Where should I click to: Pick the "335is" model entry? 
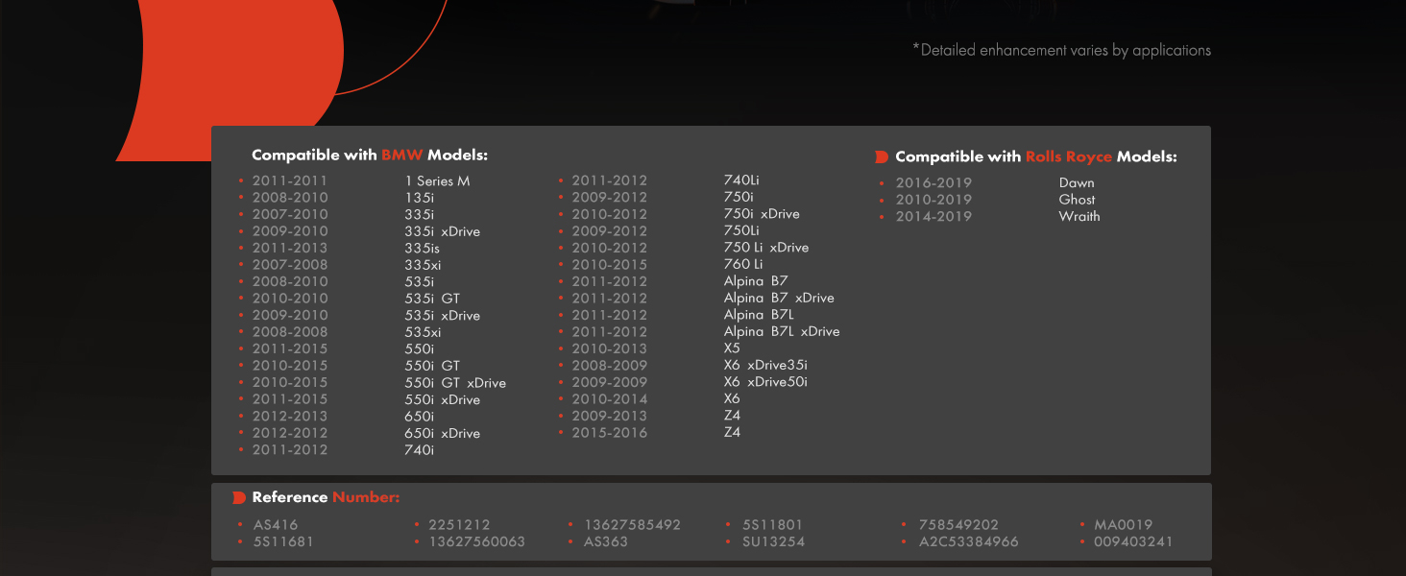(x=422, y=249)
